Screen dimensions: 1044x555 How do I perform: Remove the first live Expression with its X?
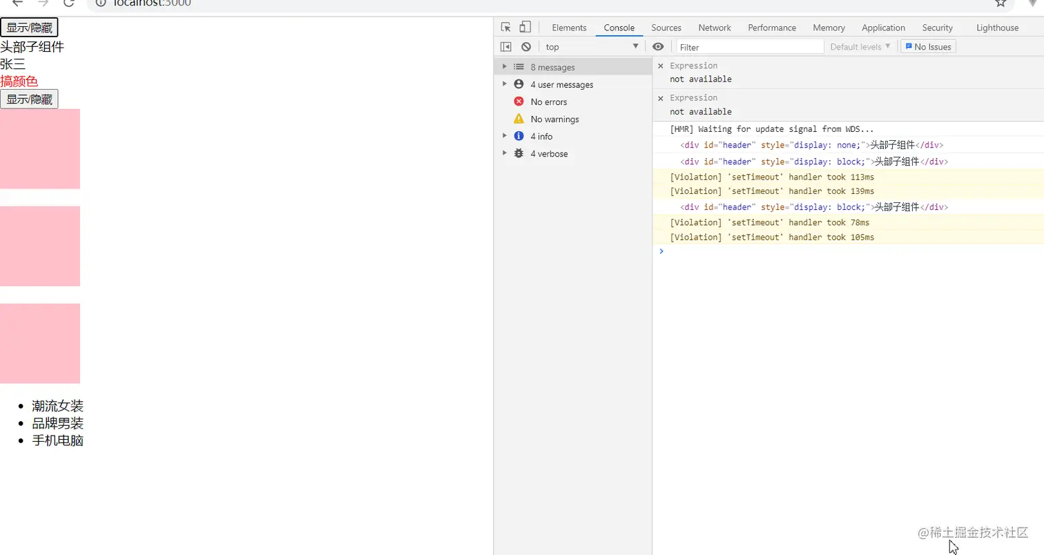[660, 66]
